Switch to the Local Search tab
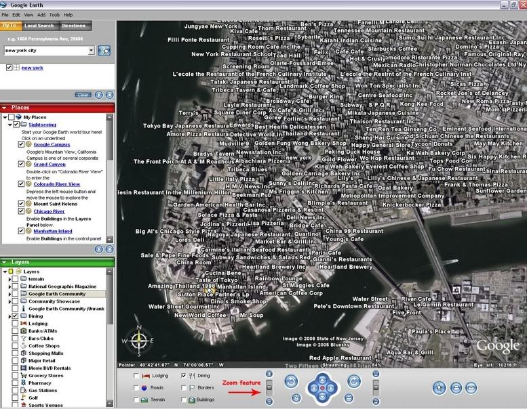 pyautogui.click(x=39, y=26)
